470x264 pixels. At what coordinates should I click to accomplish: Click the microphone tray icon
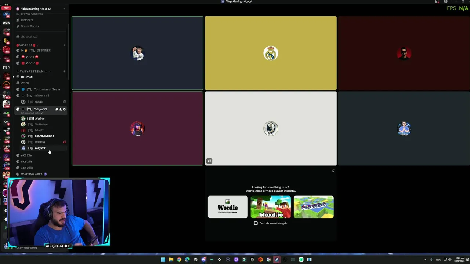coord(431,260)
